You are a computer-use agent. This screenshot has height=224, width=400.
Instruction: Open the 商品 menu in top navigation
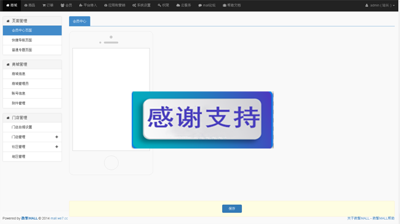30,6
